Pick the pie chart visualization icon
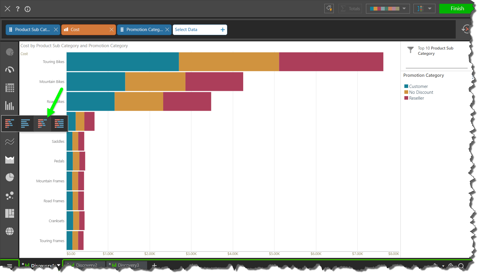The width and height of the screenshot is (482, 277). pos(10,177)
